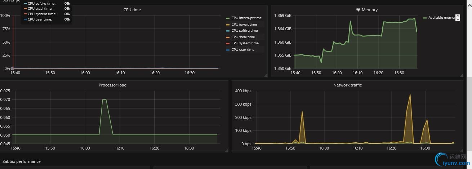The image size is (472, 169).
Task: Click the Processor load panel resize handle
Action: [x=227, y=150]
